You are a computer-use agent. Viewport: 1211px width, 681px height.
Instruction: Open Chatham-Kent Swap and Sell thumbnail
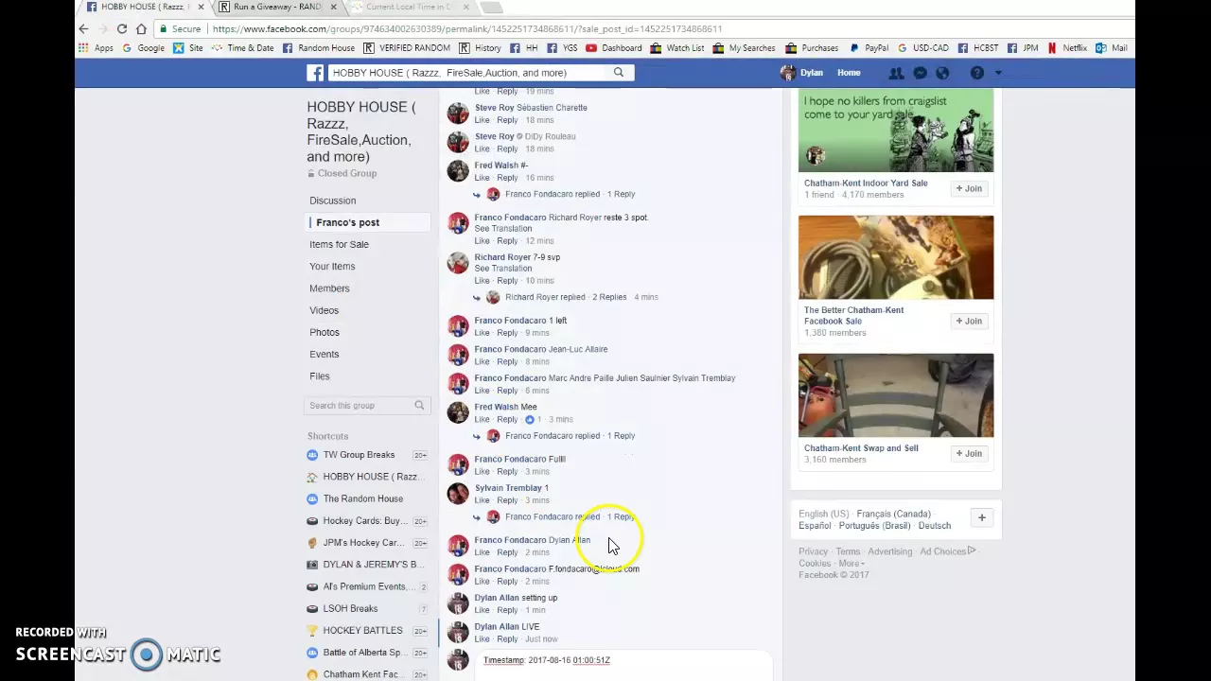point(896,395)
